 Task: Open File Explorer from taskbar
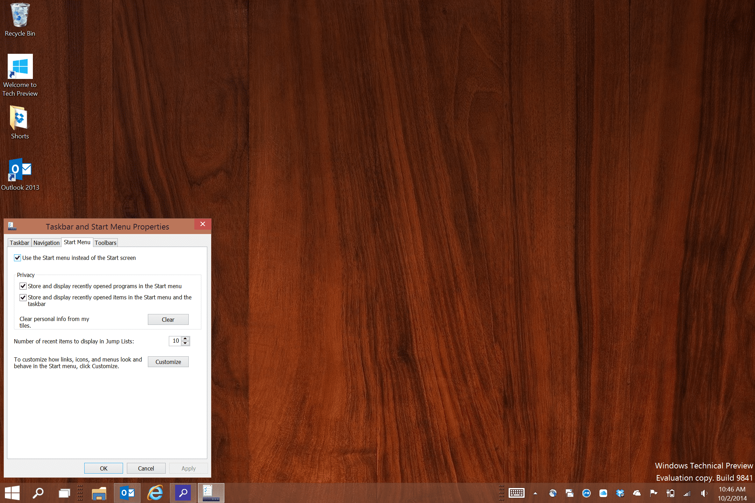[x=99, y=493]
